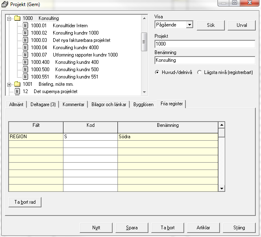Click the Projekt input field containing 1000
This screenshot has width=261, height=237.
205,44
